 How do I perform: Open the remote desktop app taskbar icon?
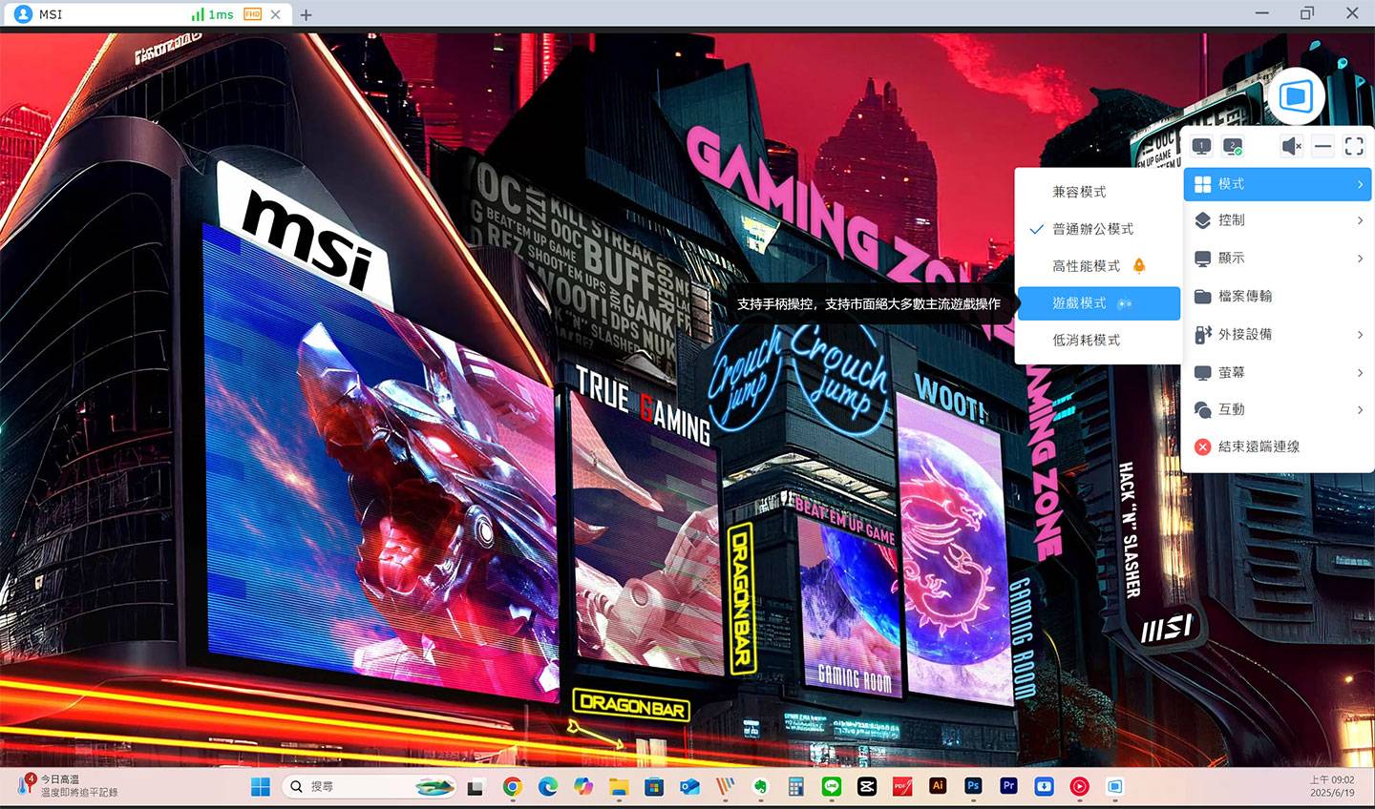[x=1114, y=787]
